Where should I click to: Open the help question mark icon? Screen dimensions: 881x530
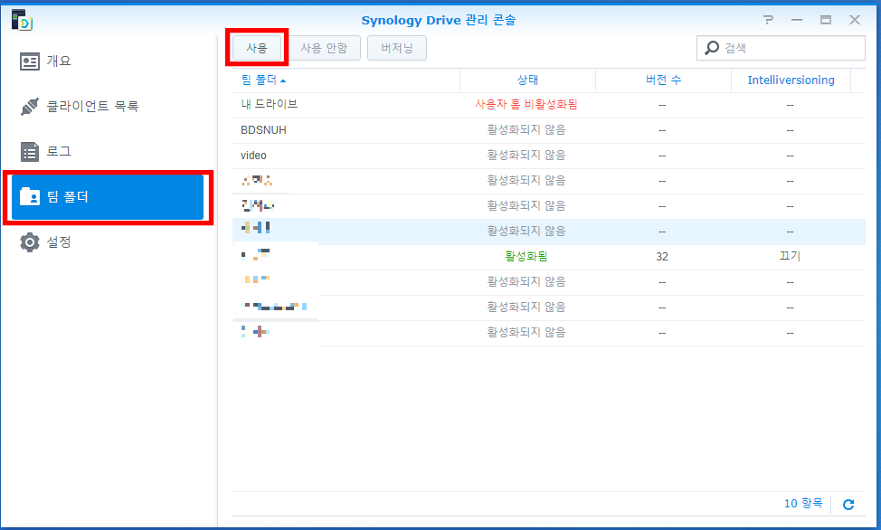pyautogui.click(x=768, y=20)
